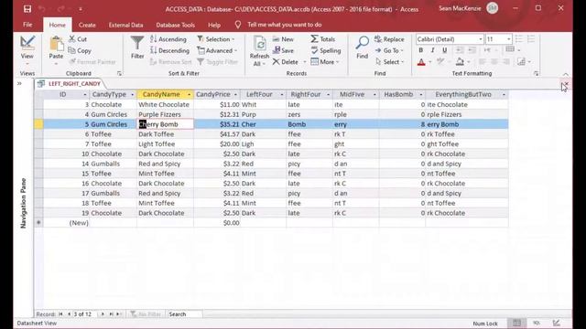Show Totals row
The height and width of the screenshot is (329, 586).
[323, 38]
